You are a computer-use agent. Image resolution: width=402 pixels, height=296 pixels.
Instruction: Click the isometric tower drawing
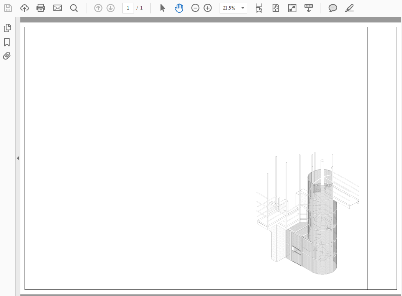coord(308,214)
